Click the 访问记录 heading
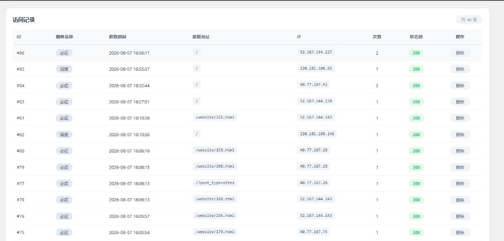504x241 pixels. coord(24,20)
